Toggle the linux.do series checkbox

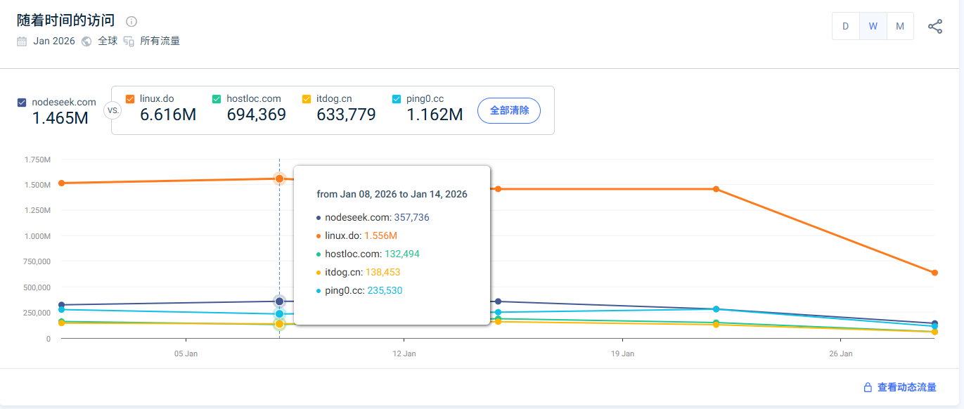130,99
